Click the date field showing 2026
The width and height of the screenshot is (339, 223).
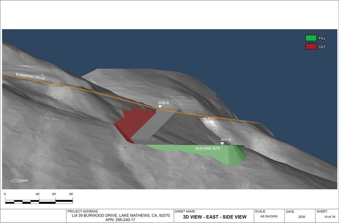[x=302, y=217]
